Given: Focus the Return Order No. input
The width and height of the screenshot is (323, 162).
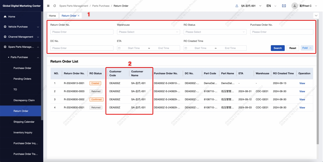Looking at the screenshot, I should [82, 32].
